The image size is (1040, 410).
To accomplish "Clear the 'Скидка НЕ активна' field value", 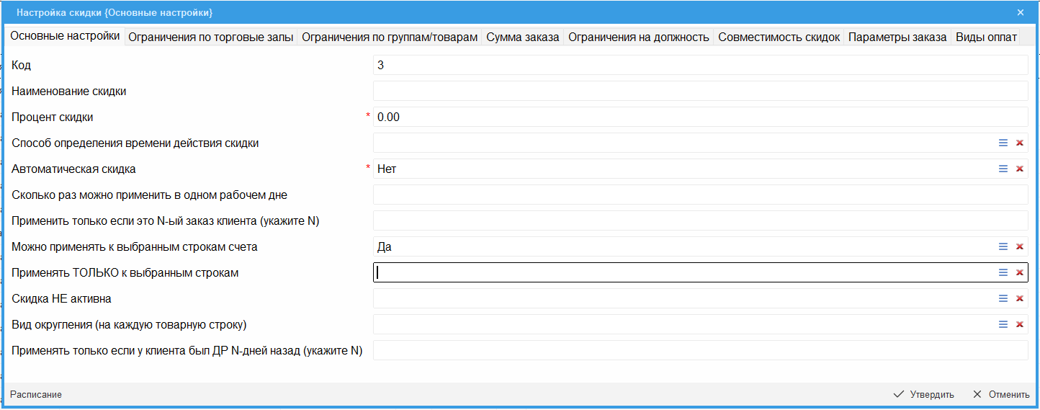I will coord(1019,298).
